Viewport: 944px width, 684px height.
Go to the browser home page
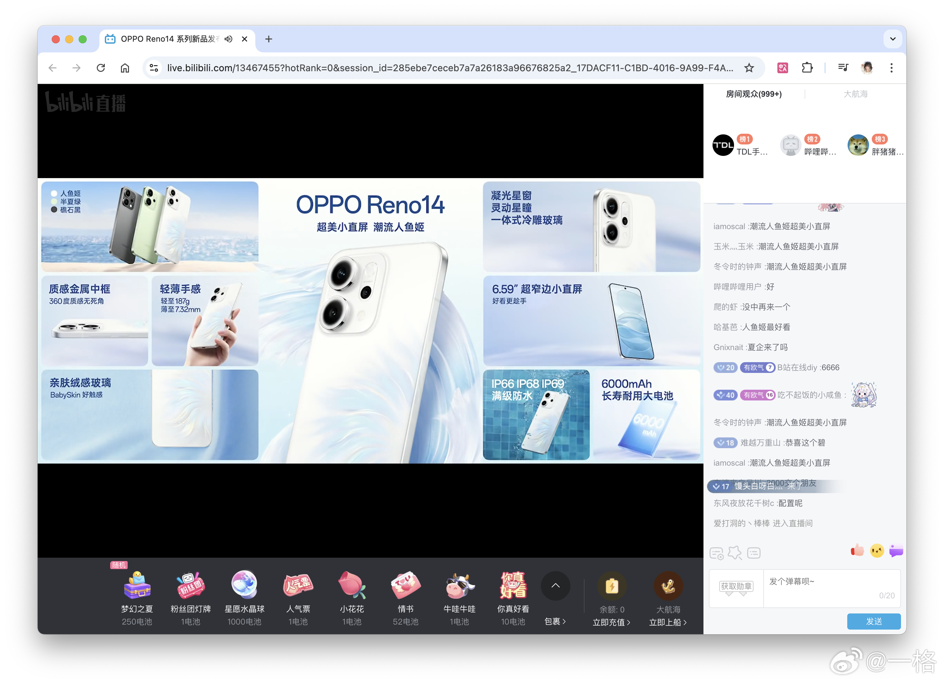coord(125,68)
